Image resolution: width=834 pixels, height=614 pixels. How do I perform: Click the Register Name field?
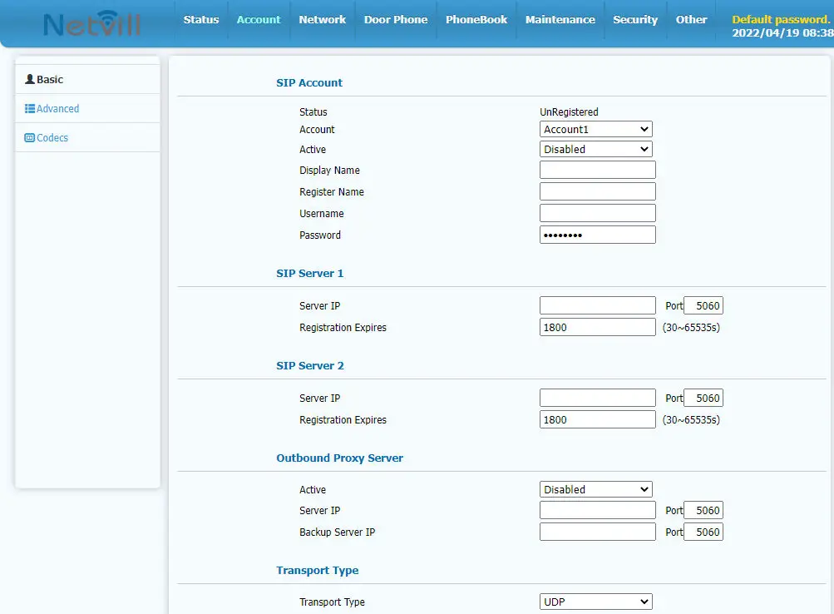(597, 191)
